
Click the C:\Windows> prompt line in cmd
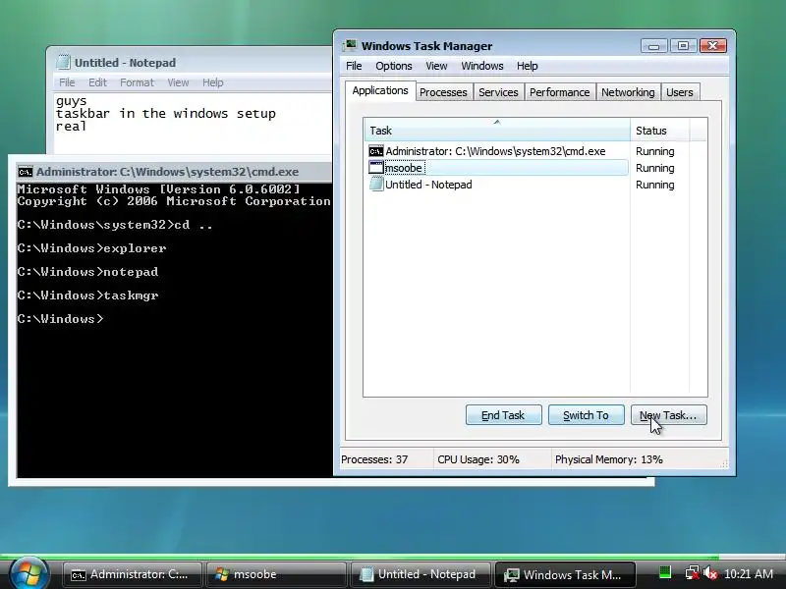point(61,319)
